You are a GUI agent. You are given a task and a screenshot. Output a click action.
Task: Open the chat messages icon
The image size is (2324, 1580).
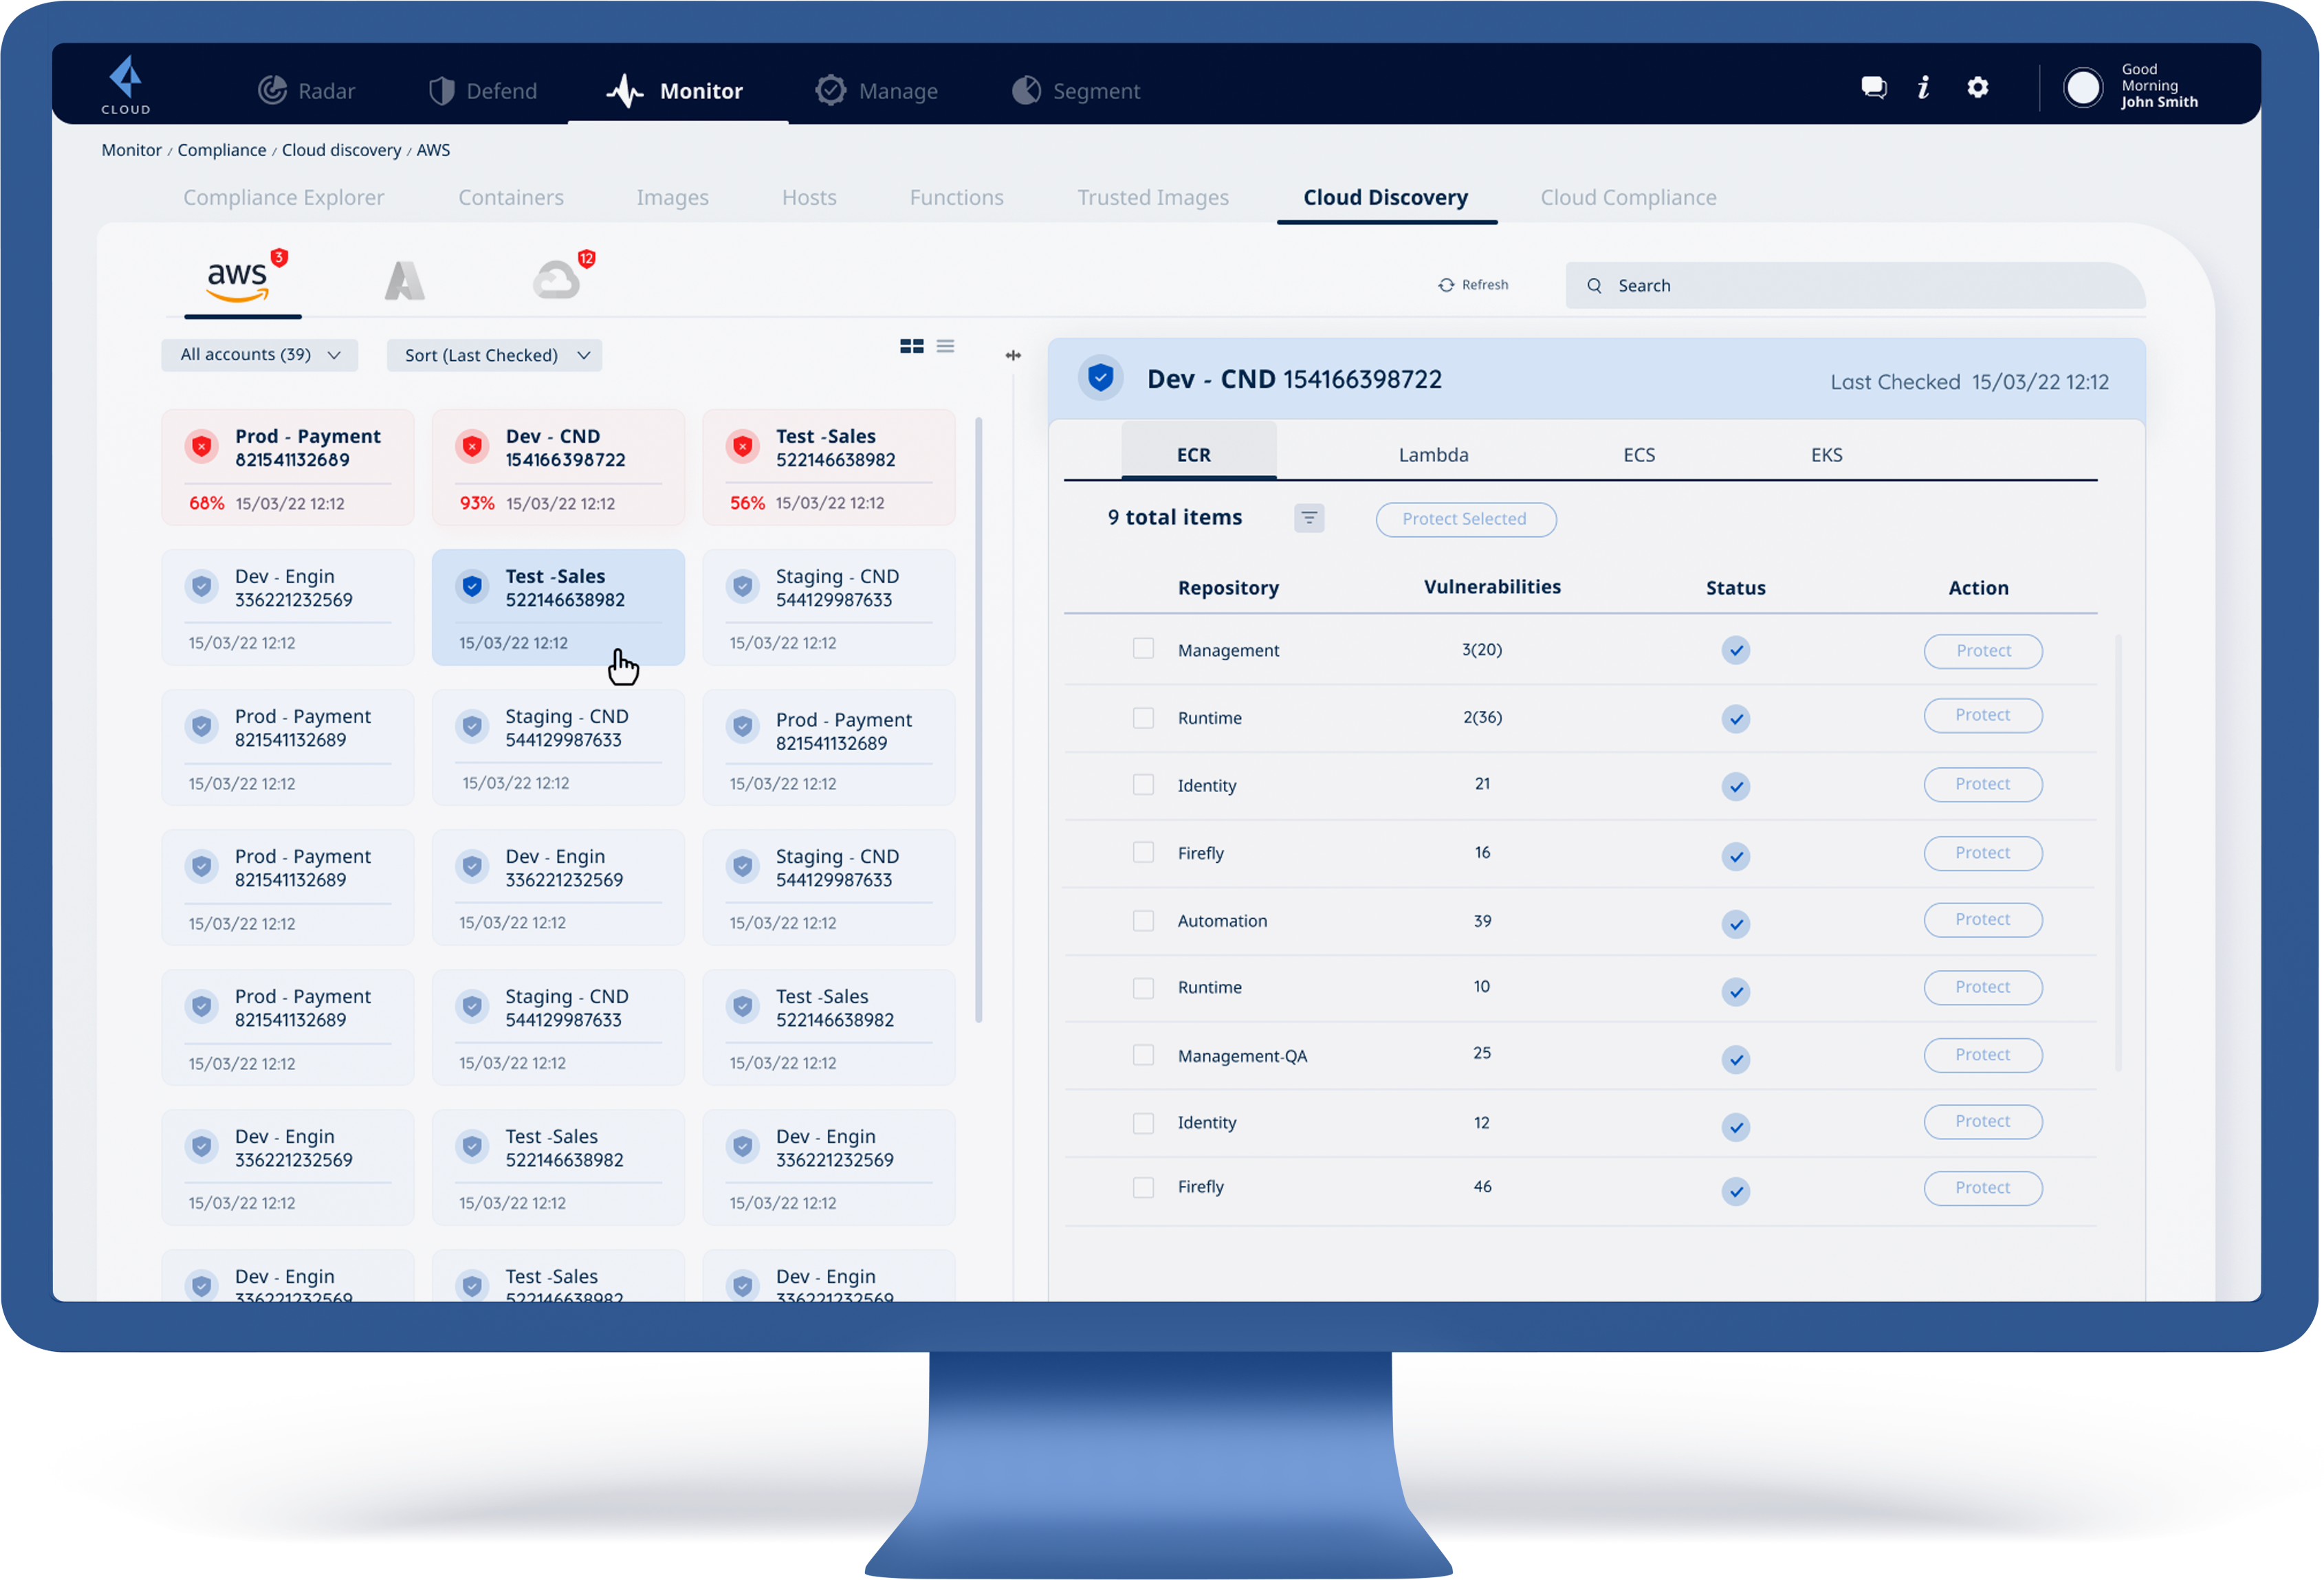(x=1873, y=88)
